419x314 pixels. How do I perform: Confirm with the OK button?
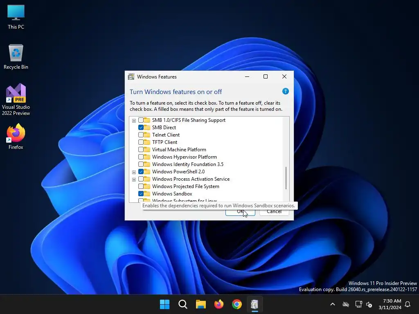[x=240, y=211]
